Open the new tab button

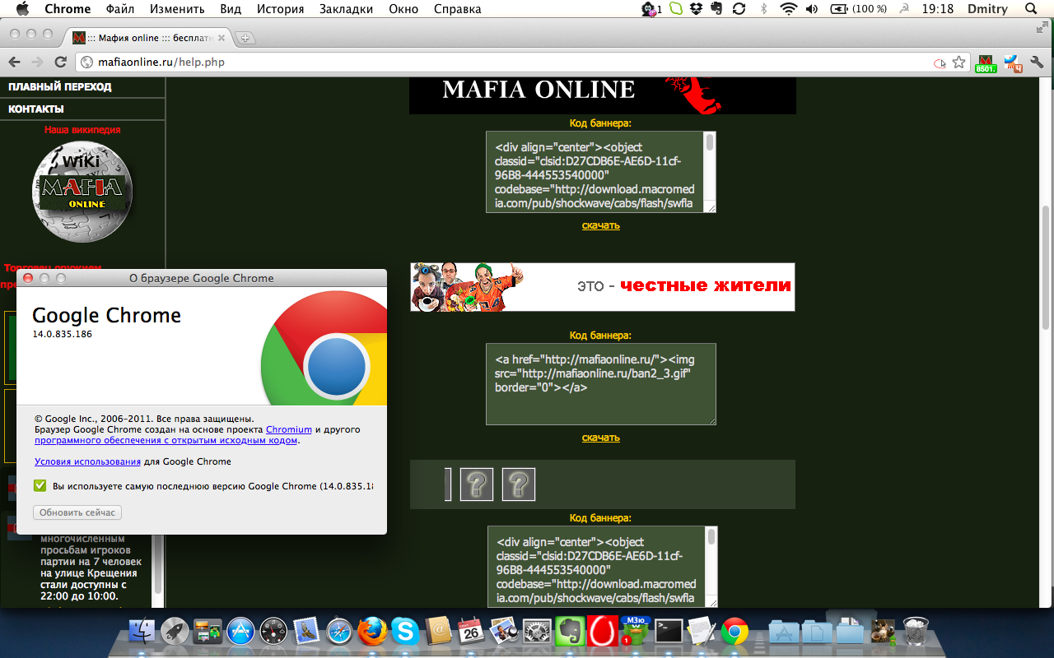[x=245, y=38]
